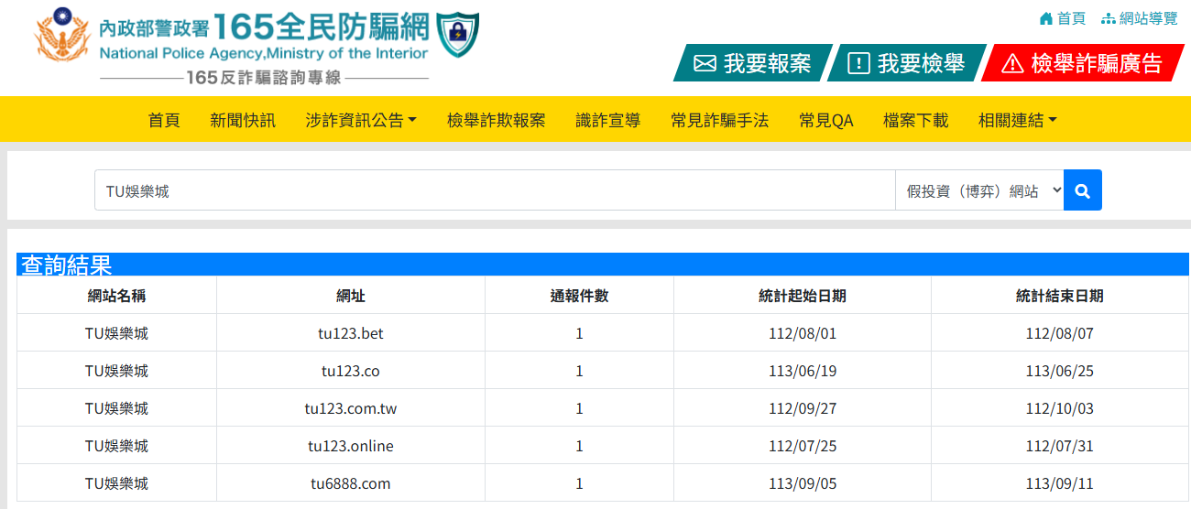Click the start date 112/09/27
The height and width of the screenshot is (509, 1191).
pyautogui.click(x=803, y=408)
